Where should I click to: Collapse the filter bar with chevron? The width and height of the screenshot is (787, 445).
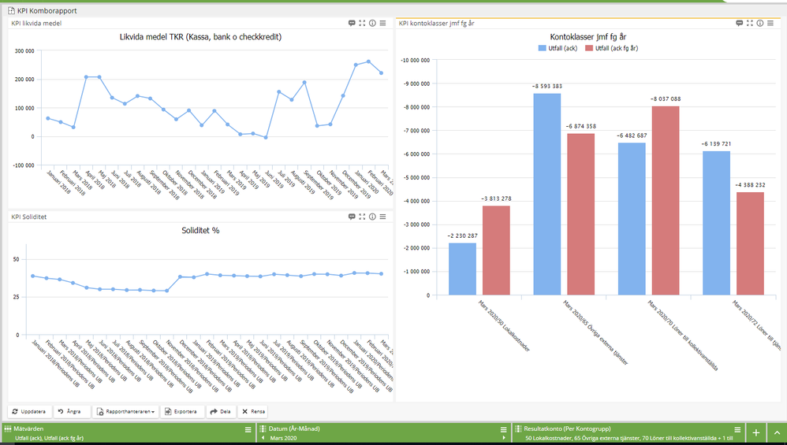[777, 433]
